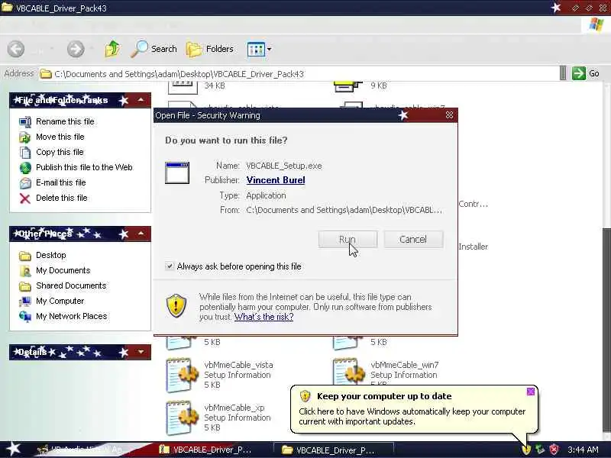Click the yellow shield tray icon
The width and height of the screenshot is (611, 458).
click(526, 450)
